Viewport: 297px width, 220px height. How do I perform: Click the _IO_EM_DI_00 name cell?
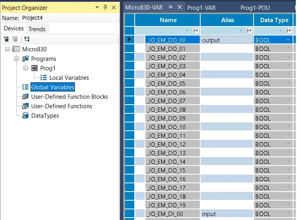pyautogui.click(x=173, y=214)
